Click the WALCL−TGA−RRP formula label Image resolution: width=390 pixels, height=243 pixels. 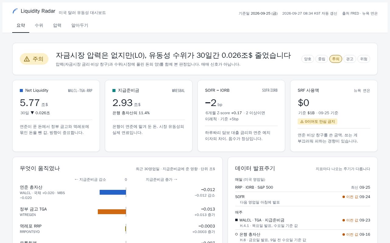(x=80, y=91)
